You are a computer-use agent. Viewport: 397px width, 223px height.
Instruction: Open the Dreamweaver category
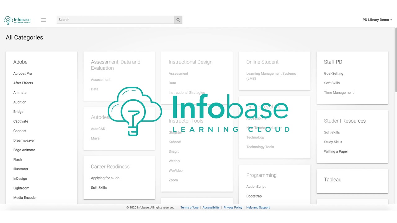(x=24, y=141)
